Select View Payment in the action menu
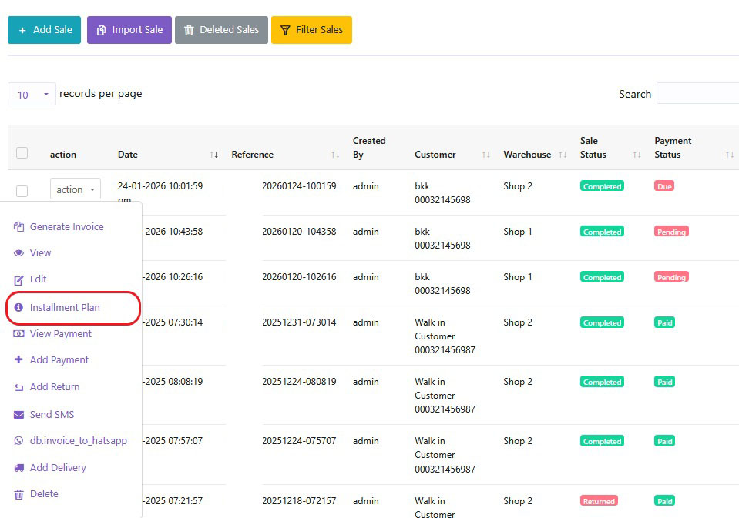The height and width of the screenshot is (518, 739). pos(60,334)
